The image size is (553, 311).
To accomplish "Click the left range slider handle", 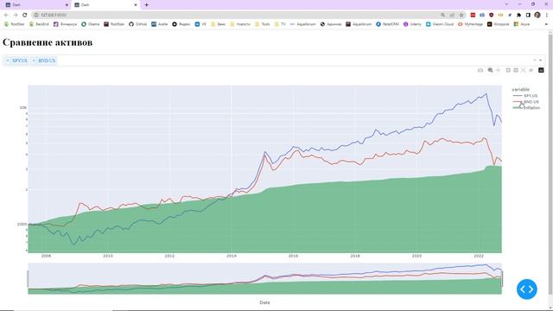I will coord(28,279).
